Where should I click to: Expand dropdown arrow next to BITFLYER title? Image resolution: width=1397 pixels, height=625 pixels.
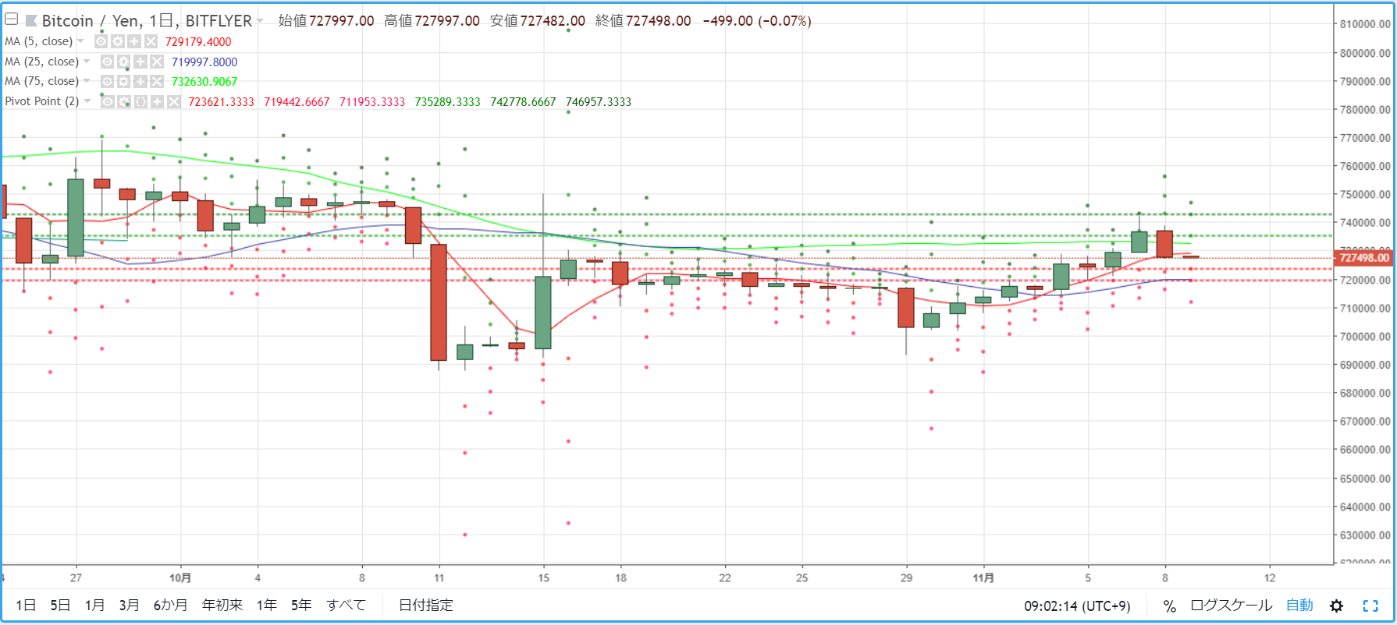click(x=260, y=21)
